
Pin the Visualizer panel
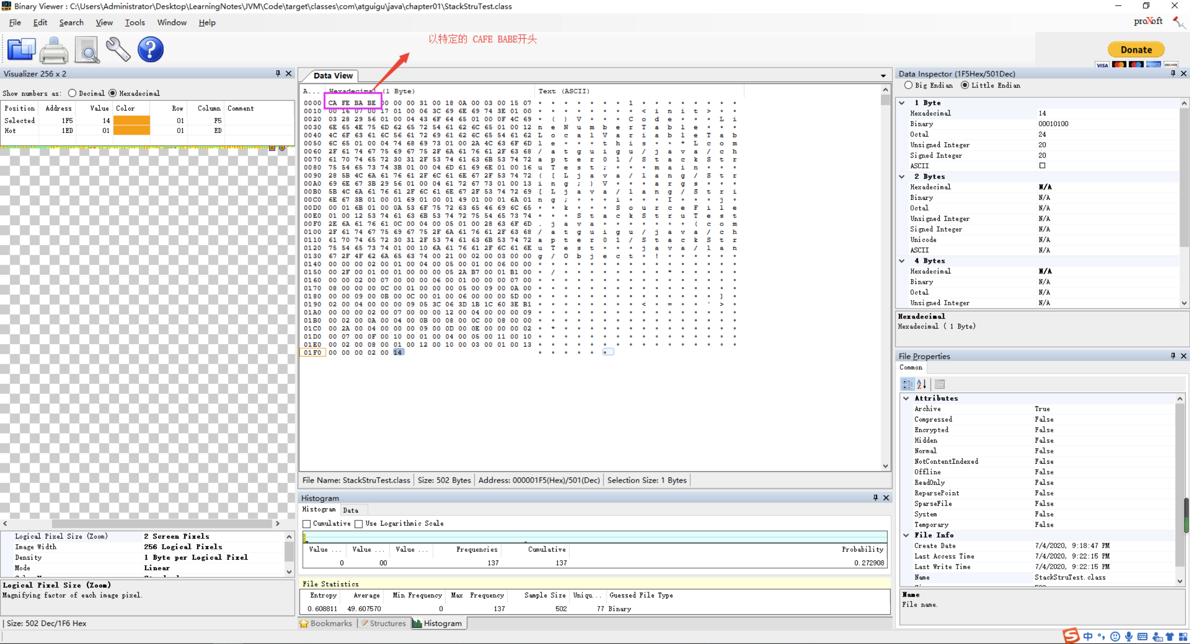coord(277,74)
